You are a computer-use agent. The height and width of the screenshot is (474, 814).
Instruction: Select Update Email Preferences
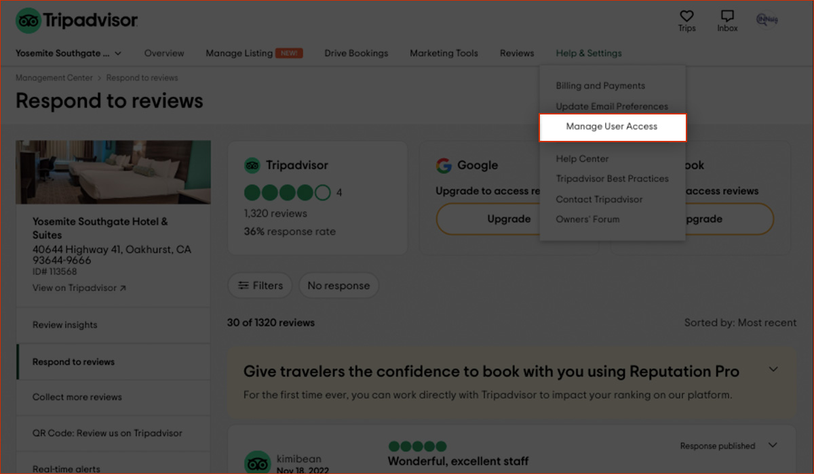tap(612, 106)
